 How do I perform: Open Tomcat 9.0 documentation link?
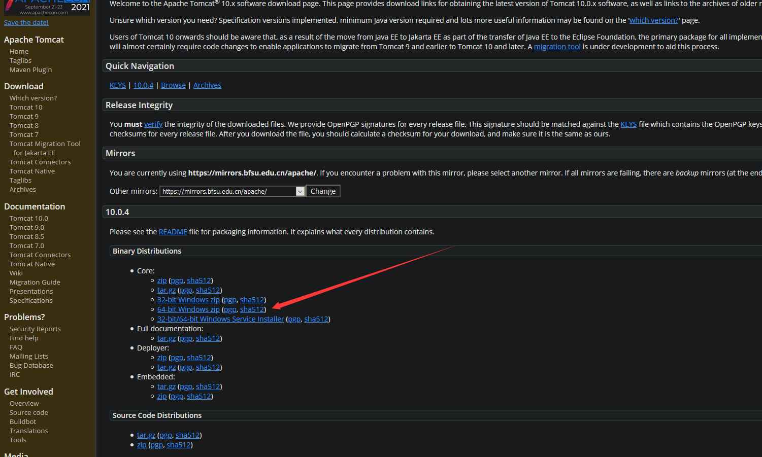pos(27,228)
